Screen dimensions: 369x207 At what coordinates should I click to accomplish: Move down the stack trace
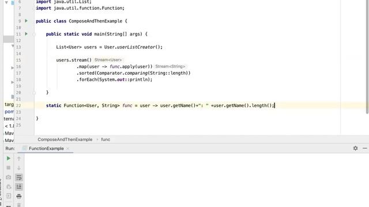pyautogui.click(x=19, y=168)
